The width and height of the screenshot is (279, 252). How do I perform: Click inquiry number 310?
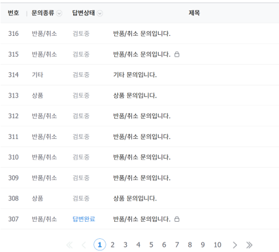[x=13, y=157]
